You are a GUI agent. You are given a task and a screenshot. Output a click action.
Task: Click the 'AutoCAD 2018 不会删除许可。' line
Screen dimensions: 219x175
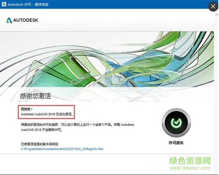(x=42, y=130)
